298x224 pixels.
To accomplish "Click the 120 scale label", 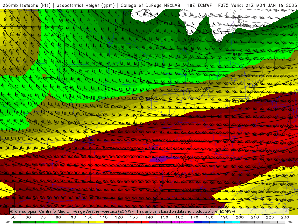I will tap(119, 217).
